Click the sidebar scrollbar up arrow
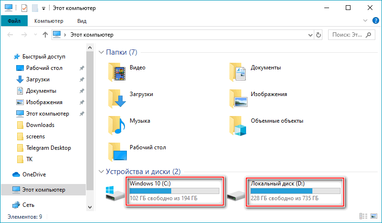382x223 pixels. (90, 48)
